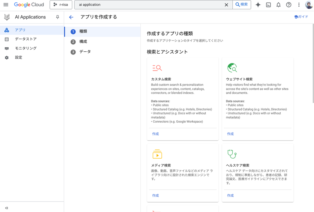The width and height of the screenshot is (314, 212).
Task: Click the モニタリング sidebar icon
Action: tap(7, 49)
